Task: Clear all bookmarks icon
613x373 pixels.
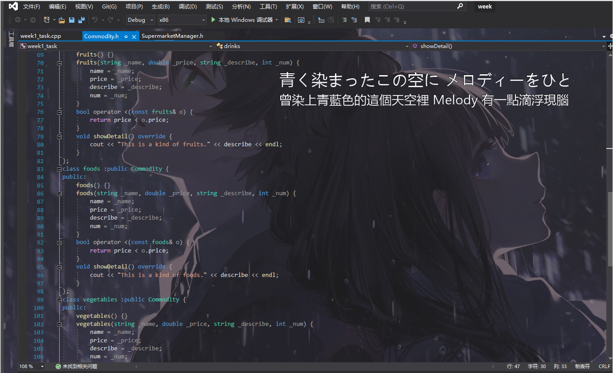Action: click(x=397, y=20)
